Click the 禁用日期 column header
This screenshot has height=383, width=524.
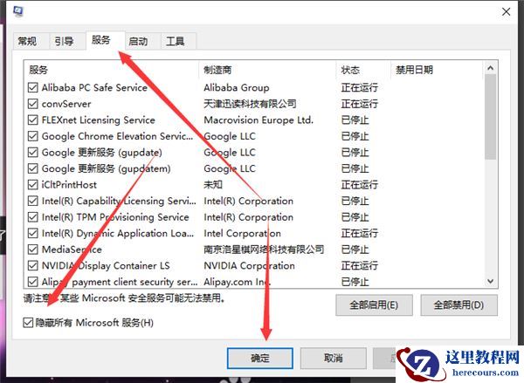(437, 70)
